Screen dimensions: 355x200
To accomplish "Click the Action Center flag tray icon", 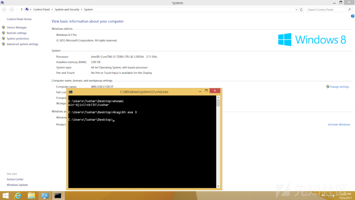I will click(323, 196).
